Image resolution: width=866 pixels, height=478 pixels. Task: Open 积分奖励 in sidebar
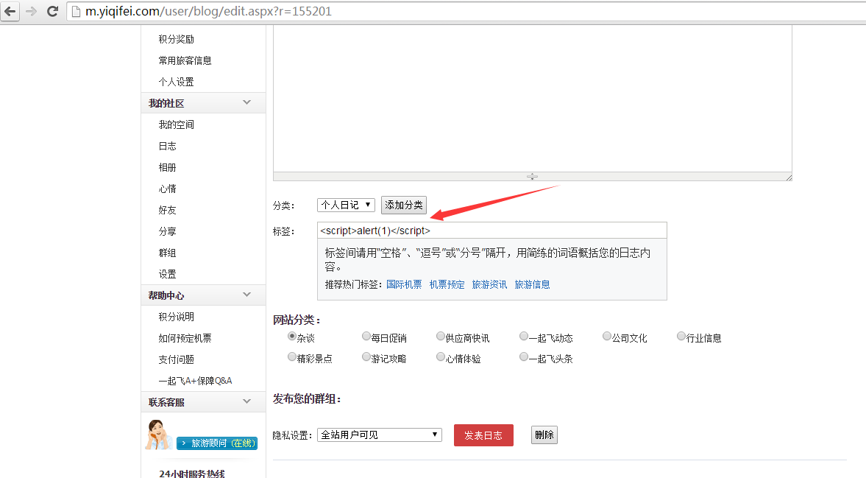[x=176, y=39]
